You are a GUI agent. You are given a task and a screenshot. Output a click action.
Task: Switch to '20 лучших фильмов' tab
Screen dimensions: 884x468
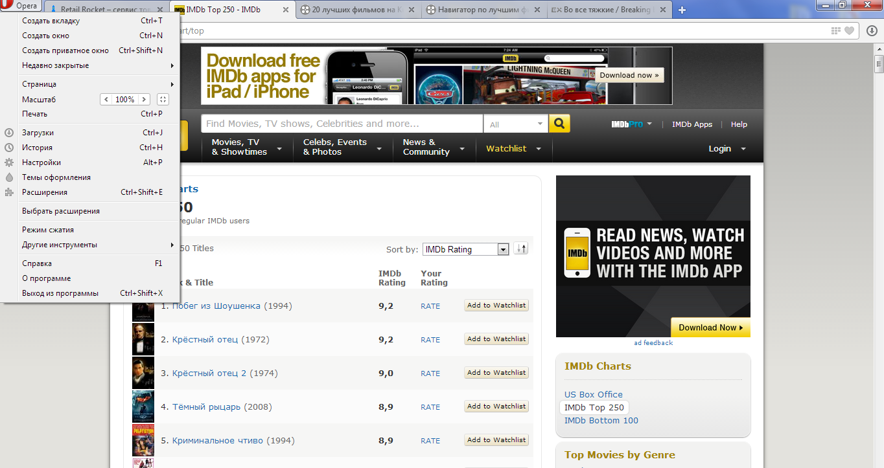coord(357,10)
